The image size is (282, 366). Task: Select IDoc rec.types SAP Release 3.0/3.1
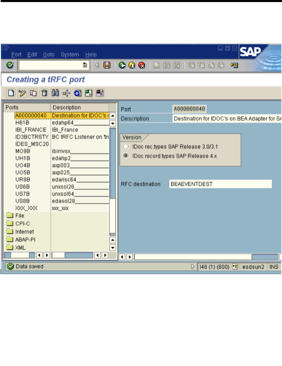point(126,146)
